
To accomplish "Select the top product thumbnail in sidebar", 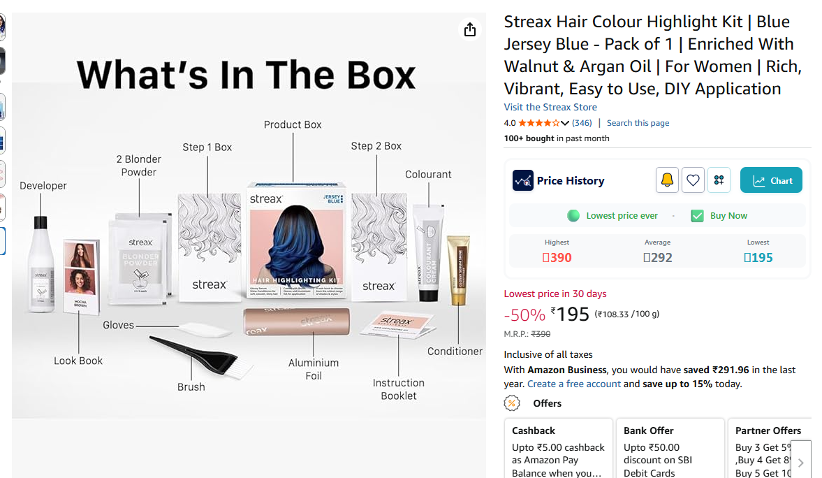I will pos(3,27).
